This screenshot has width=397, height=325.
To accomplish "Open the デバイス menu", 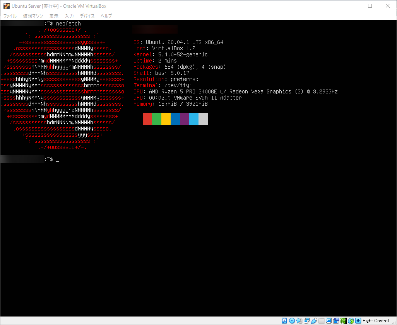I will pos(87,16).
